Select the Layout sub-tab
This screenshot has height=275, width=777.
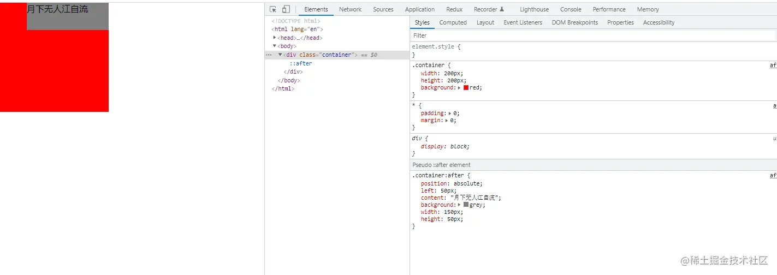point(485,22)
